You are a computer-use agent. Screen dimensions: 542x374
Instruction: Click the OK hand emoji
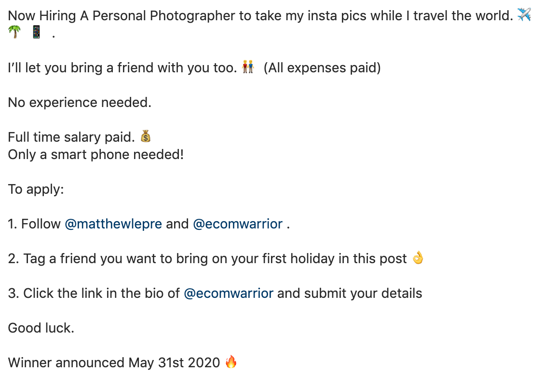(x=418, y=258)
